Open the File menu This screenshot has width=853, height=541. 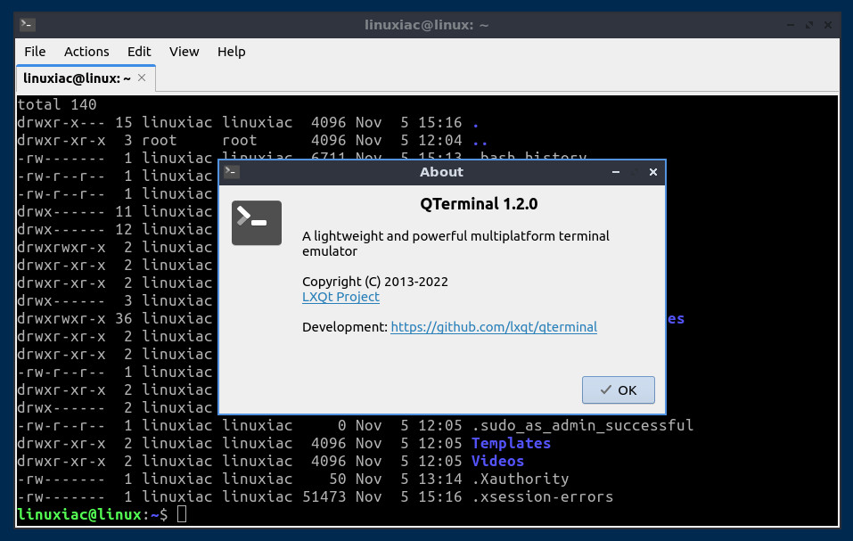pos(35,52)
